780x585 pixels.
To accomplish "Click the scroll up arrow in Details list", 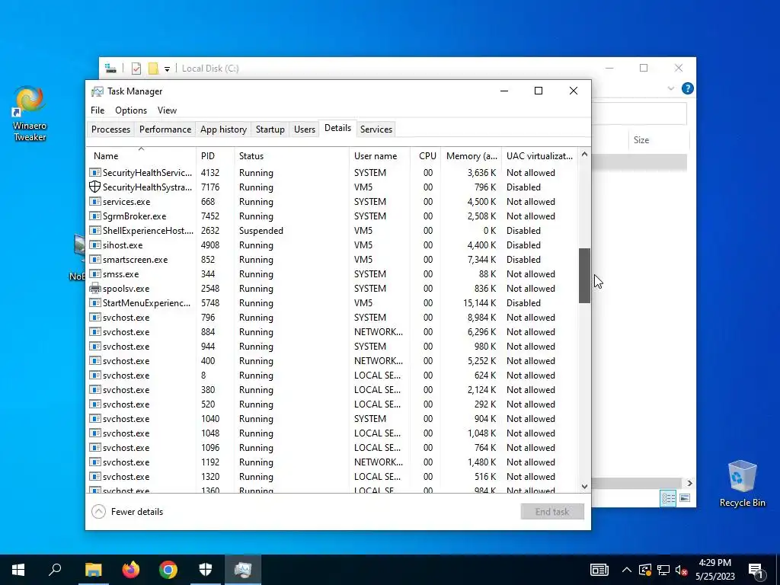I will [x=584, y=154].
